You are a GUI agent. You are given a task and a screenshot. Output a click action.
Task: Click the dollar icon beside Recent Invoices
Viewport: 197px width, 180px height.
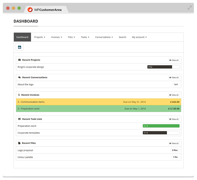(x=19, y=95)
